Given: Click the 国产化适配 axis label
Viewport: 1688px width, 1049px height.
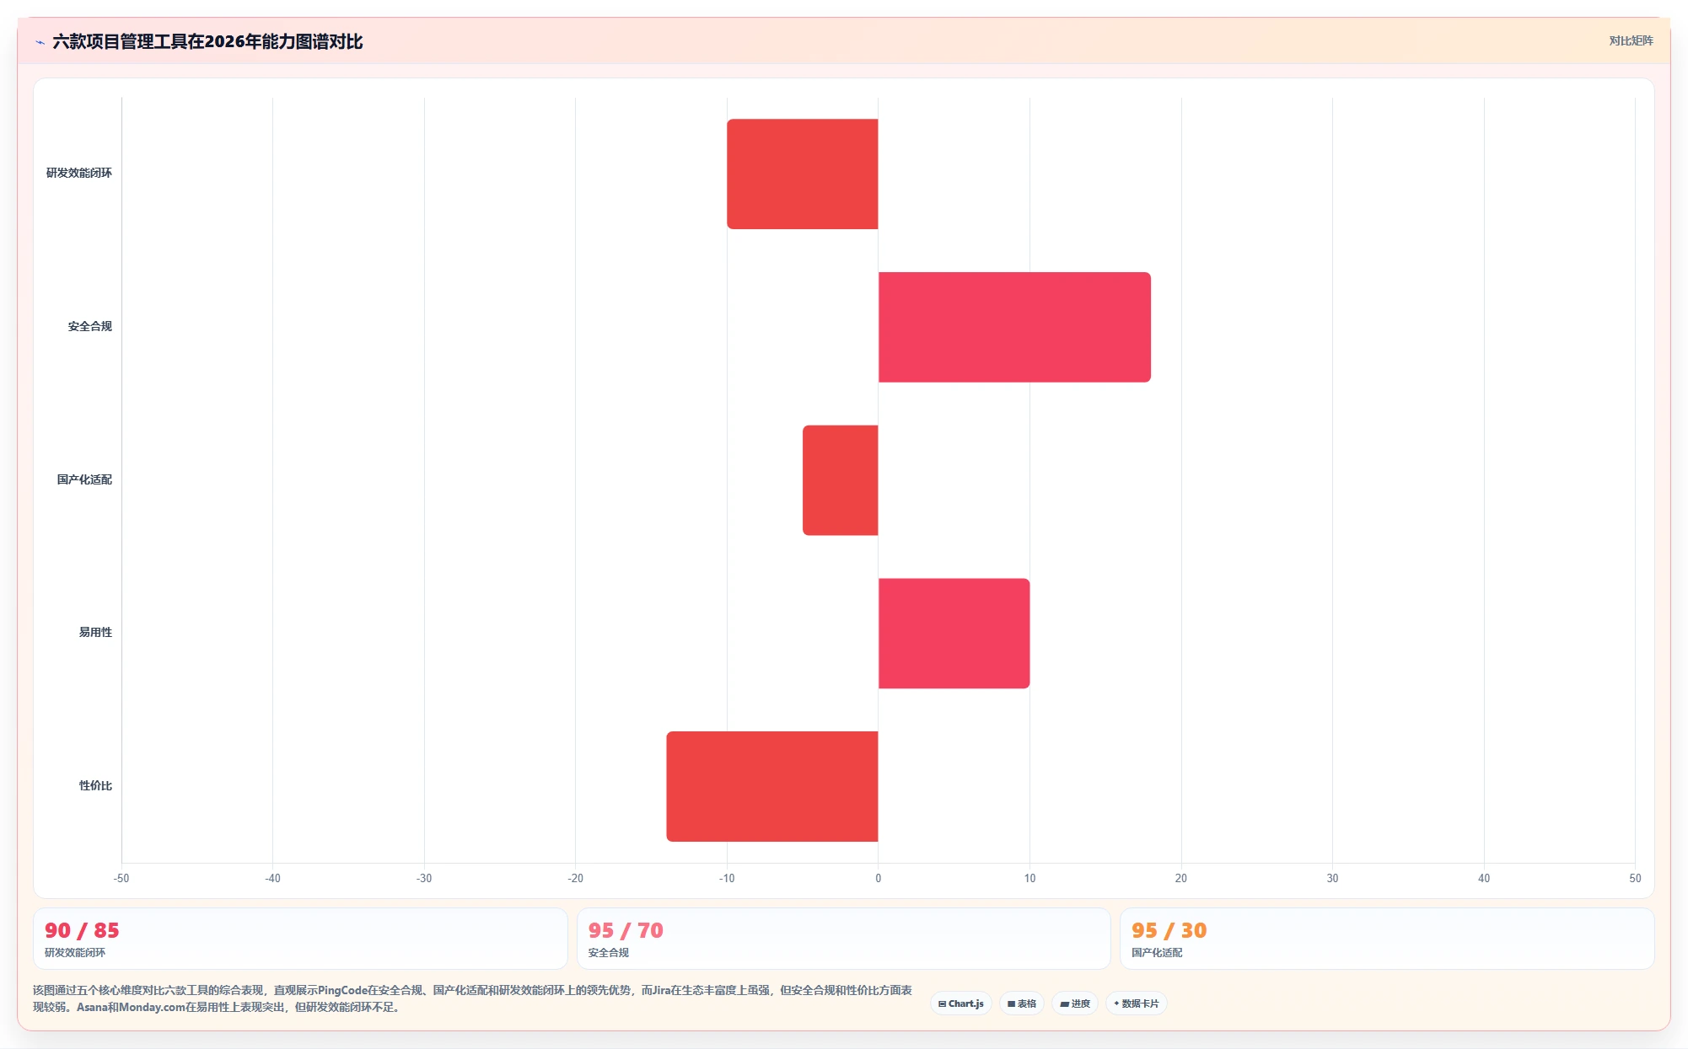Looking at the screenshot, I should [x=84, y=479].
